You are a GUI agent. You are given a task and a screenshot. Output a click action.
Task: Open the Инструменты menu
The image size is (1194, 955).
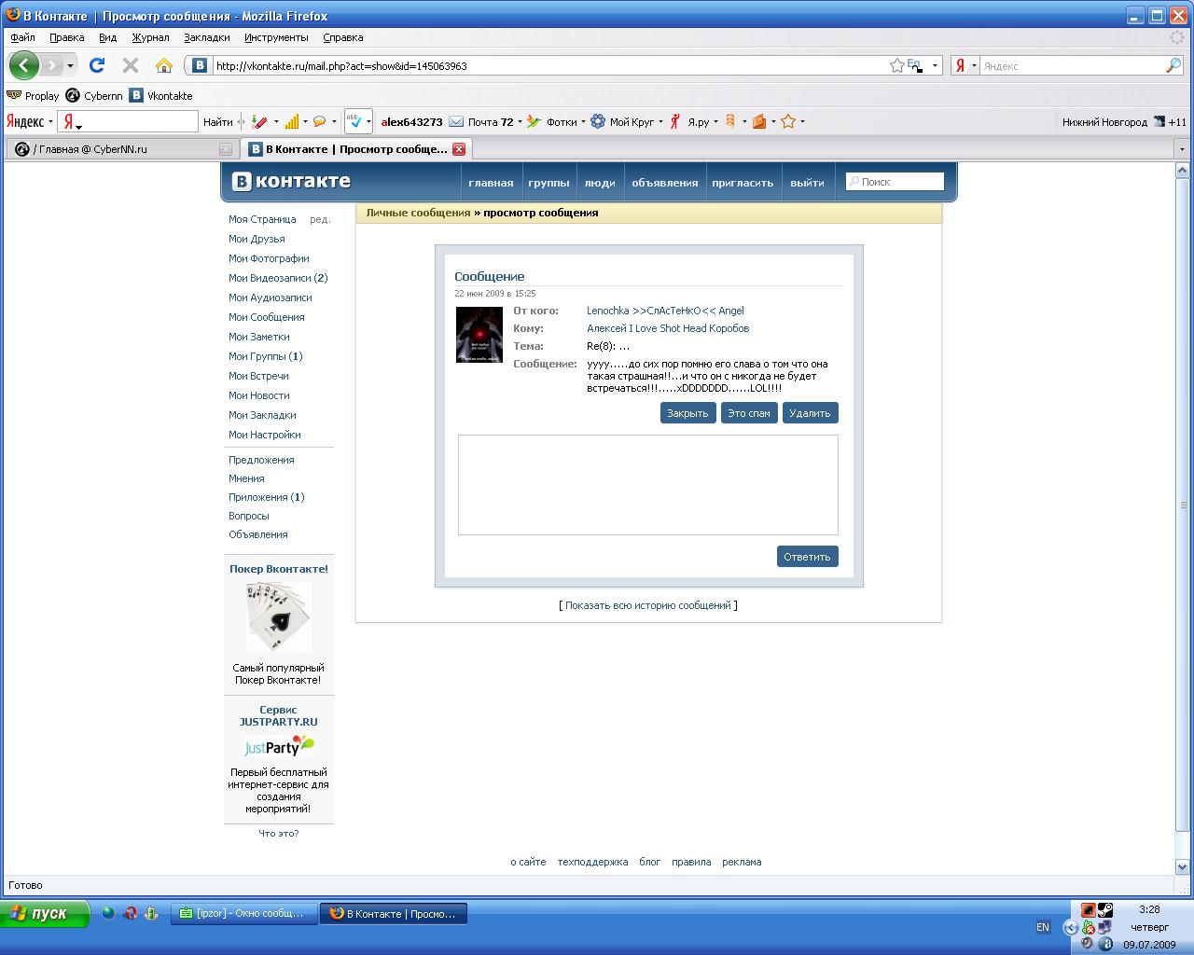(276, 37)
